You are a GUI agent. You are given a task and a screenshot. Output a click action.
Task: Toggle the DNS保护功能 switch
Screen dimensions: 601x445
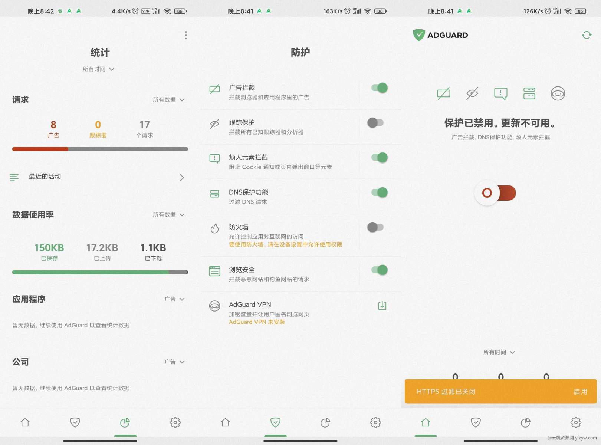point(379,192)
